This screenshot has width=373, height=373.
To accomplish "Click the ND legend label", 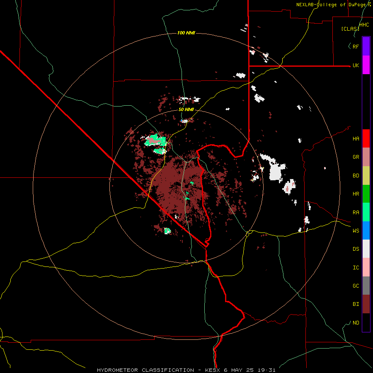I will point(356,323).
